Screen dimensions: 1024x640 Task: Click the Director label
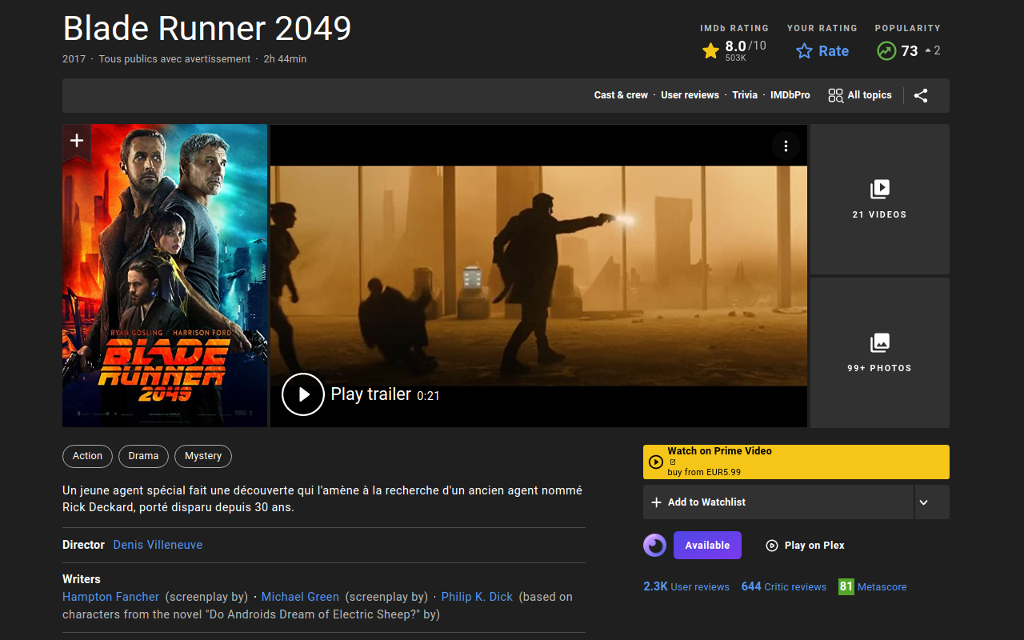(83, 545)
